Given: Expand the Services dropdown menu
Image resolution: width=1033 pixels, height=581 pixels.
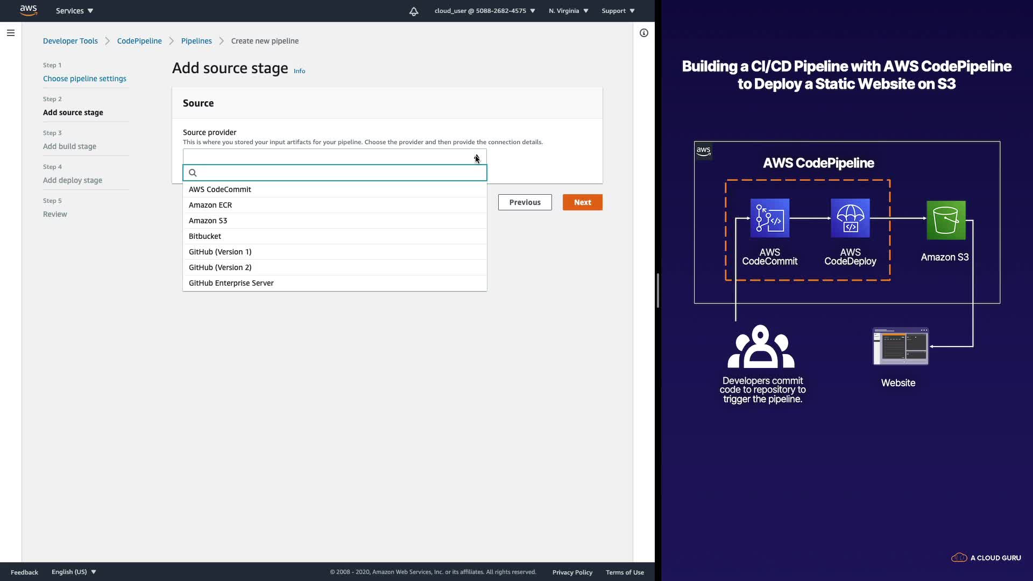Looking at the screenshot, I should [x=74, y=11].
